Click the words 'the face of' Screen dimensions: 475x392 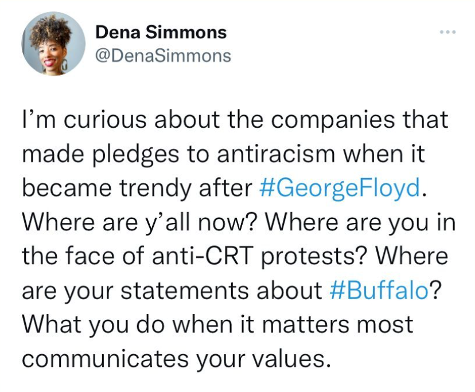coord(85,257)
